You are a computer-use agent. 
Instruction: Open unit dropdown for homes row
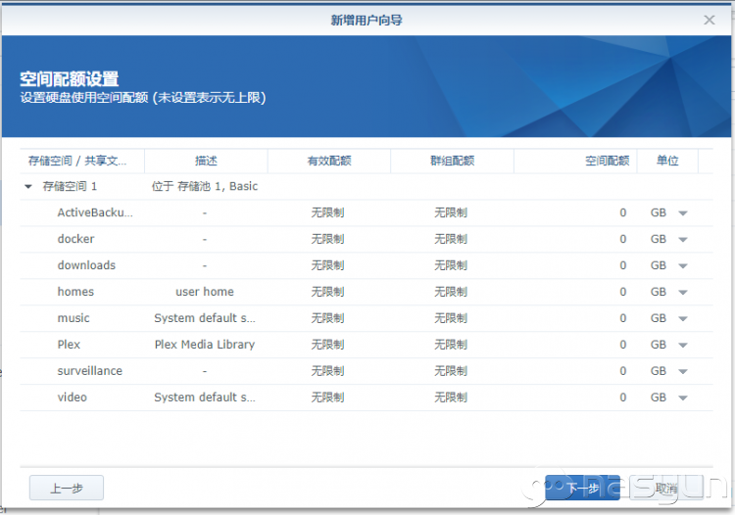(683, 292)
